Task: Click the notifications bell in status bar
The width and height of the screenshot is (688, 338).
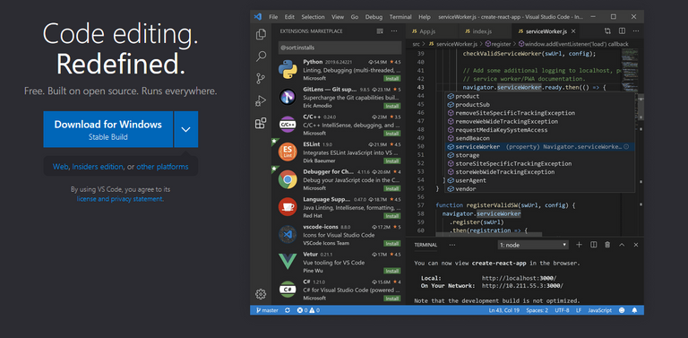Action: [634, 310]
